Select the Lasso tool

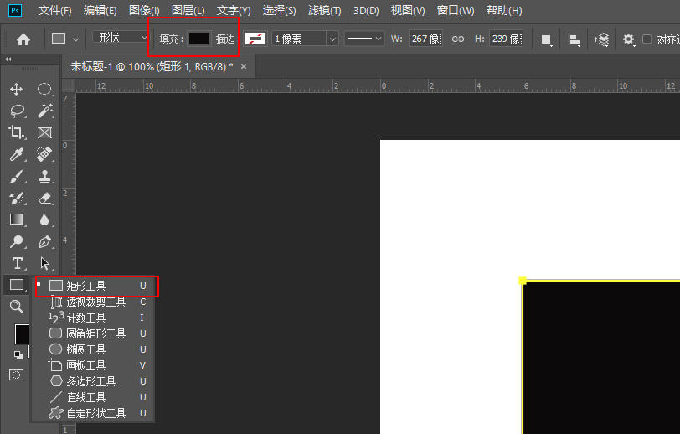(x=16, y=111)
